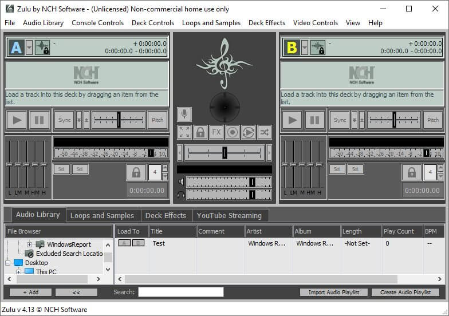The image size is (449, 316).
Task: Click Deck B pitch decrease arrow
Action: (x=355, y=120)
